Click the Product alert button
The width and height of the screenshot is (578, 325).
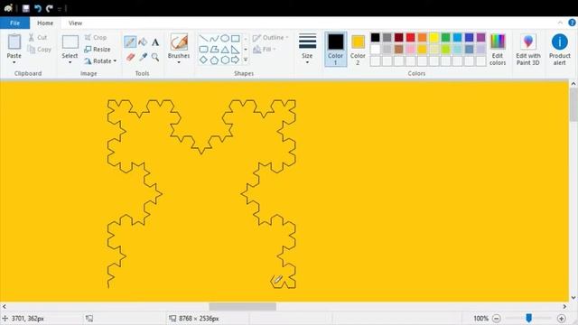(560, 50)
